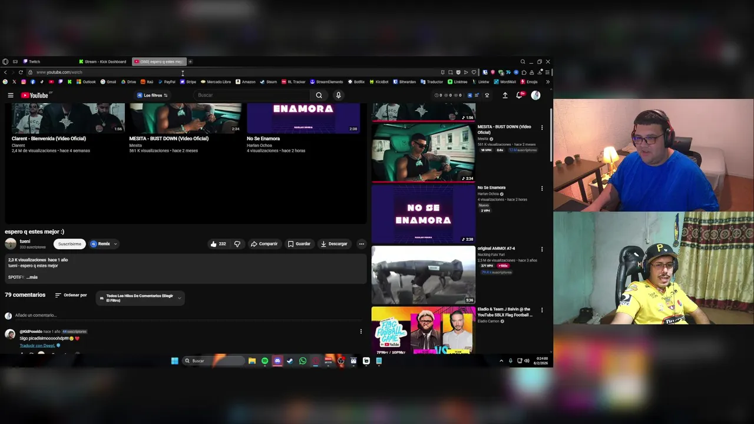Open options menu for No Se Enamora sidebar video
Image resolution: width=754 pixels, height=424 pixels.
pos(542,188)
